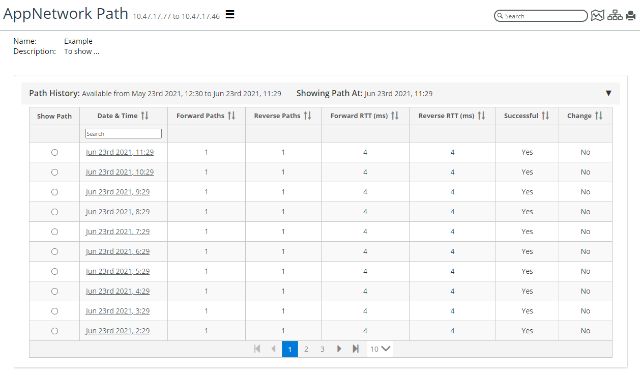Switch to page 3 of results
This screenshot has width=640, height=373.
pyautogui.click(x=323, y=349)
